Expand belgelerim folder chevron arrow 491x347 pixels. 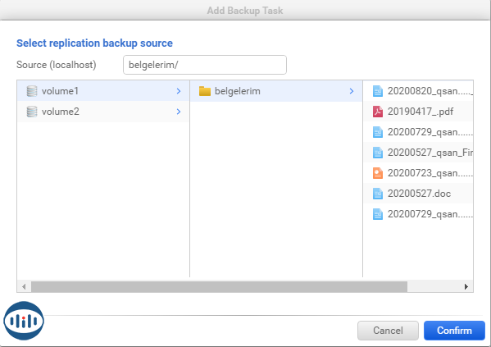point(352,91)
